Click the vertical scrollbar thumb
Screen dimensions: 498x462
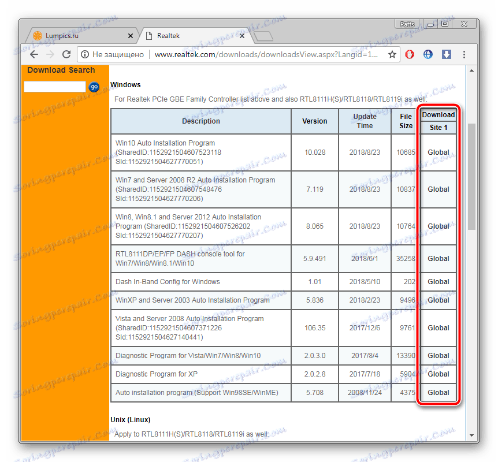(471, 177)
